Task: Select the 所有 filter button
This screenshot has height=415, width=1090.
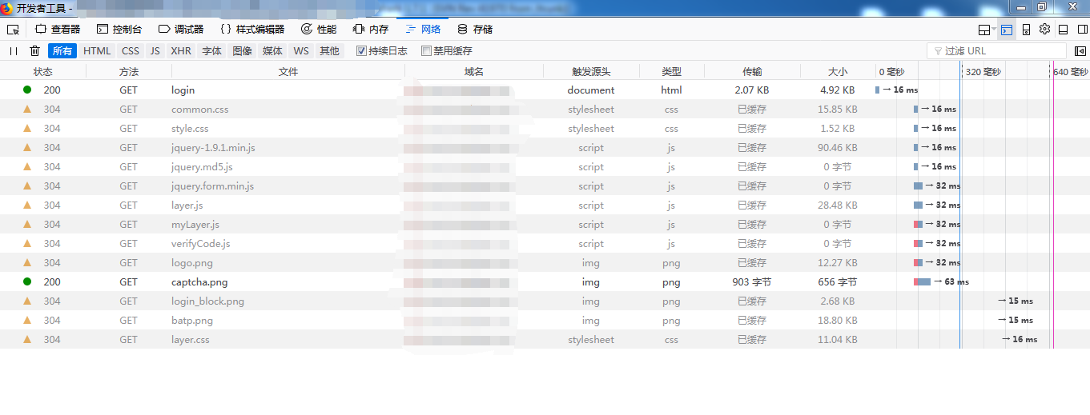Action: pyautogui.click(x=62, y=51)
